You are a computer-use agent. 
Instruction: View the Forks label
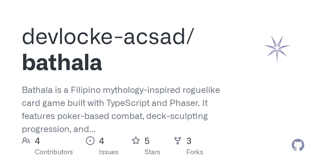(x=195, y=152)
